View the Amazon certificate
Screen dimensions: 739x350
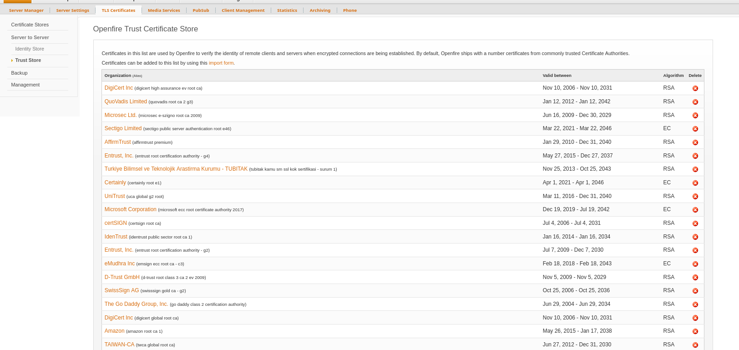(x=114, y=331)
